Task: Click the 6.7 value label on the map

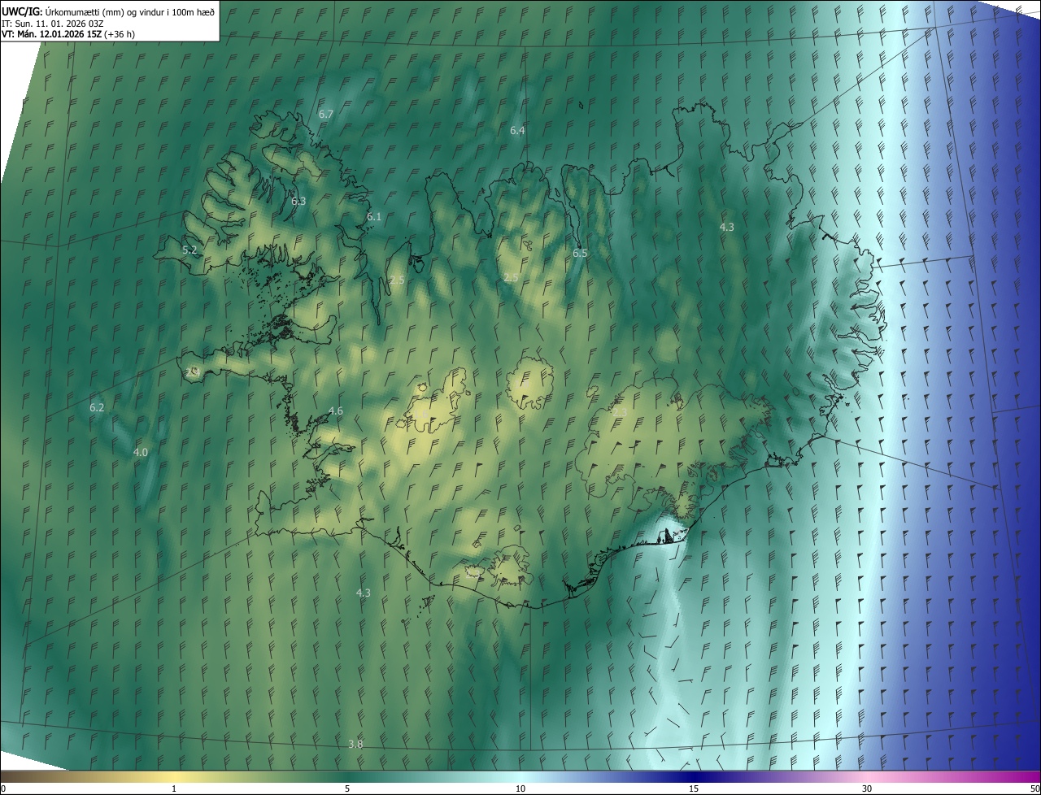Action: click(326, 115)
